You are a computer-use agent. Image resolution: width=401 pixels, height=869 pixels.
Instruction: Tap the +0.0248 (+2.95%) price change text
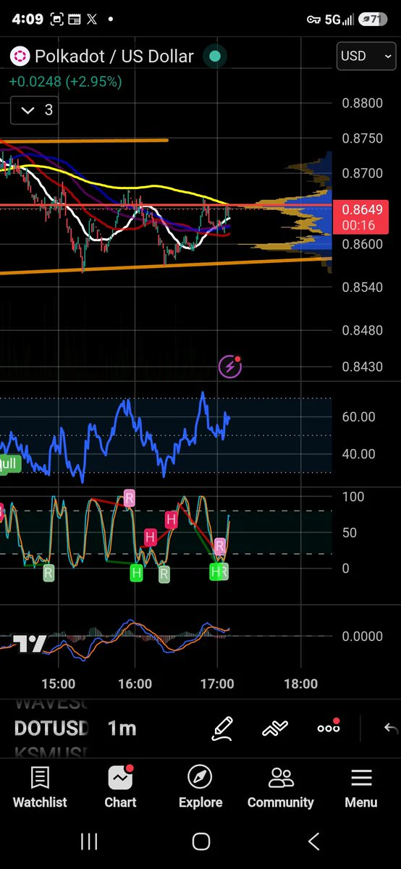point(65,82)
